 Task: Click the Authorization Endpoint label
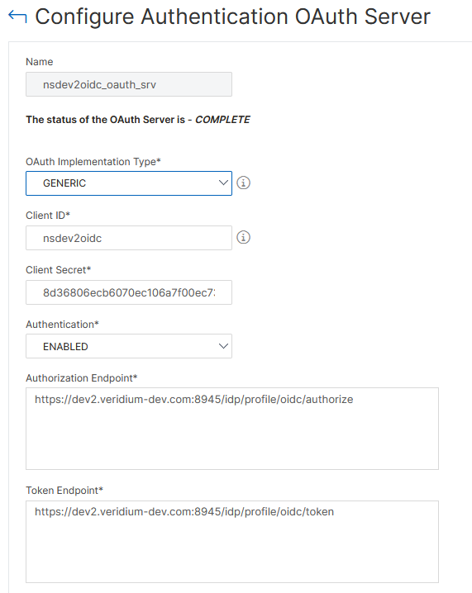(81, 378)
